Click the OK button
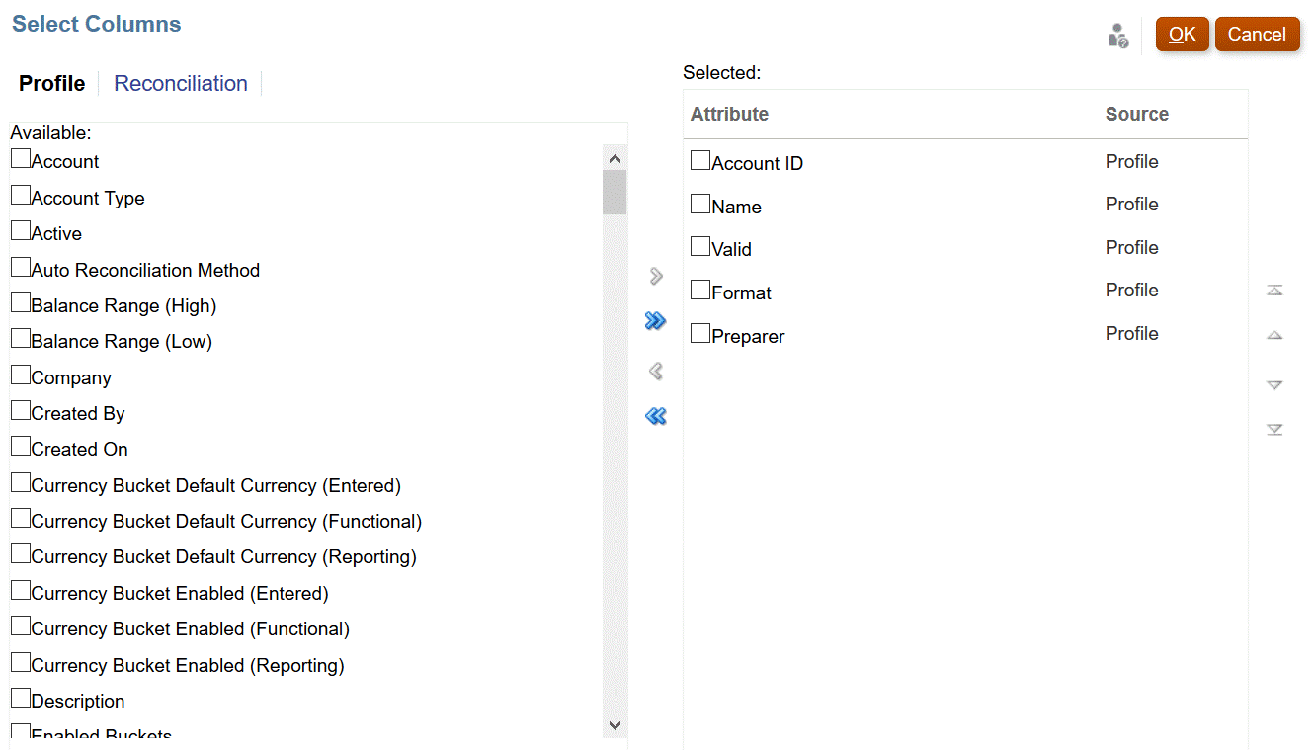This screenshot has width=1314, height=750. pyautogui.click(x=1182, y=34)
